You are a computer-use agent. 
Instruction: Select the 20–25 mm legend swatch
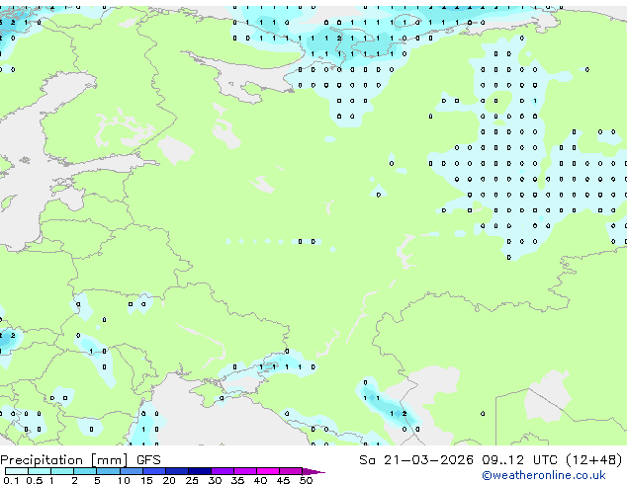(x=177, y=471)
